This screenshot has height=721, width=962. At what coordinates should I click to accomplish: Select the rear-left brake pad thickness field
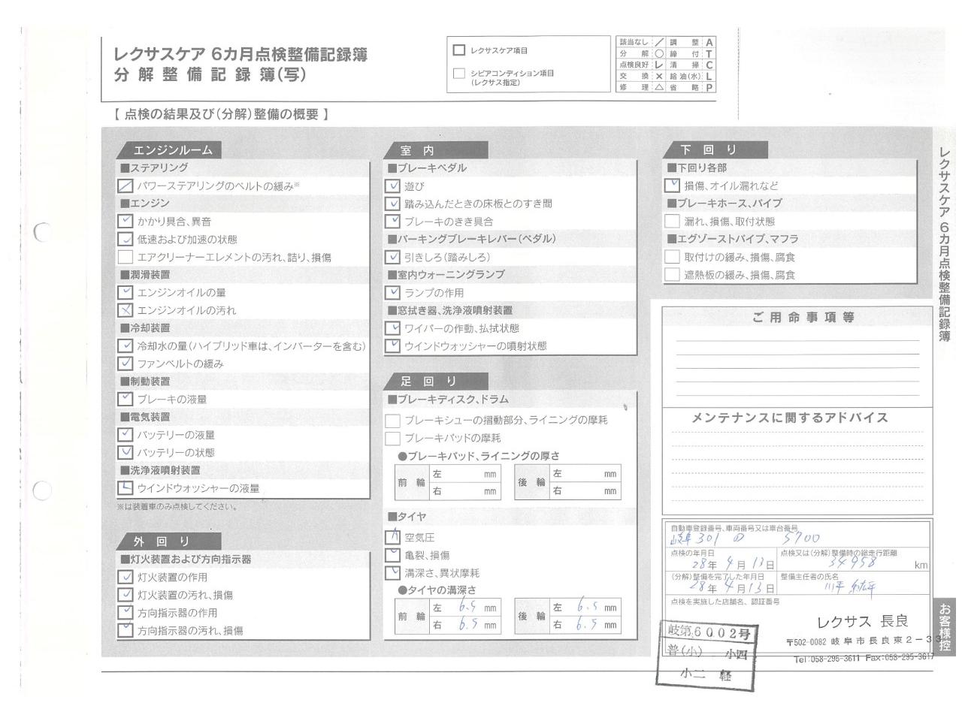click(x=585, y=474)
